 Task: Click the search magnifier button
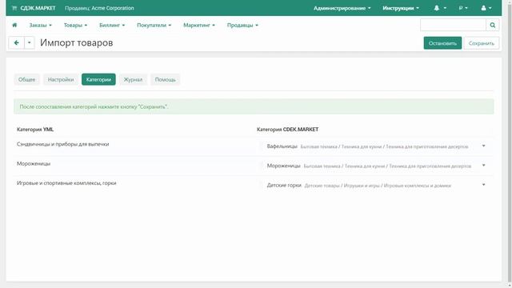click(x=493, y=25)
